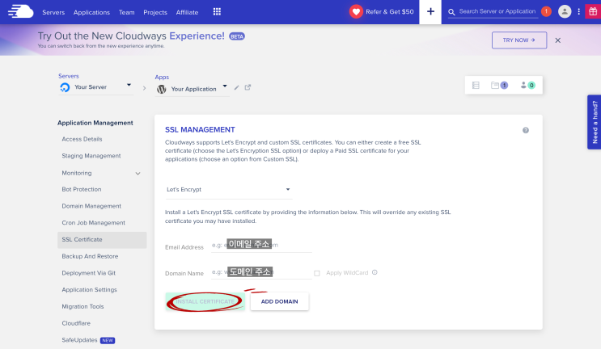This screenshot has height=349, width=601.
Task: Focus the Domain Name field
Action: (261, 272)
